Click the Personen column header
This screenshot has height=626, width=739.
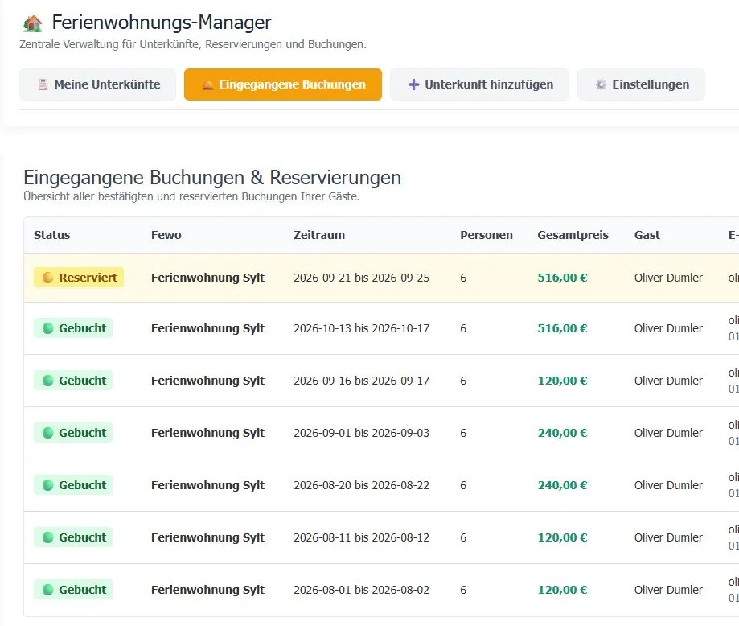(x=486, y=235)
